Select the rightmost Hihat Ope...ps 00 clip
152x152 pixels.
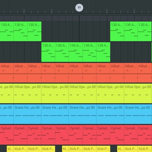138,93
